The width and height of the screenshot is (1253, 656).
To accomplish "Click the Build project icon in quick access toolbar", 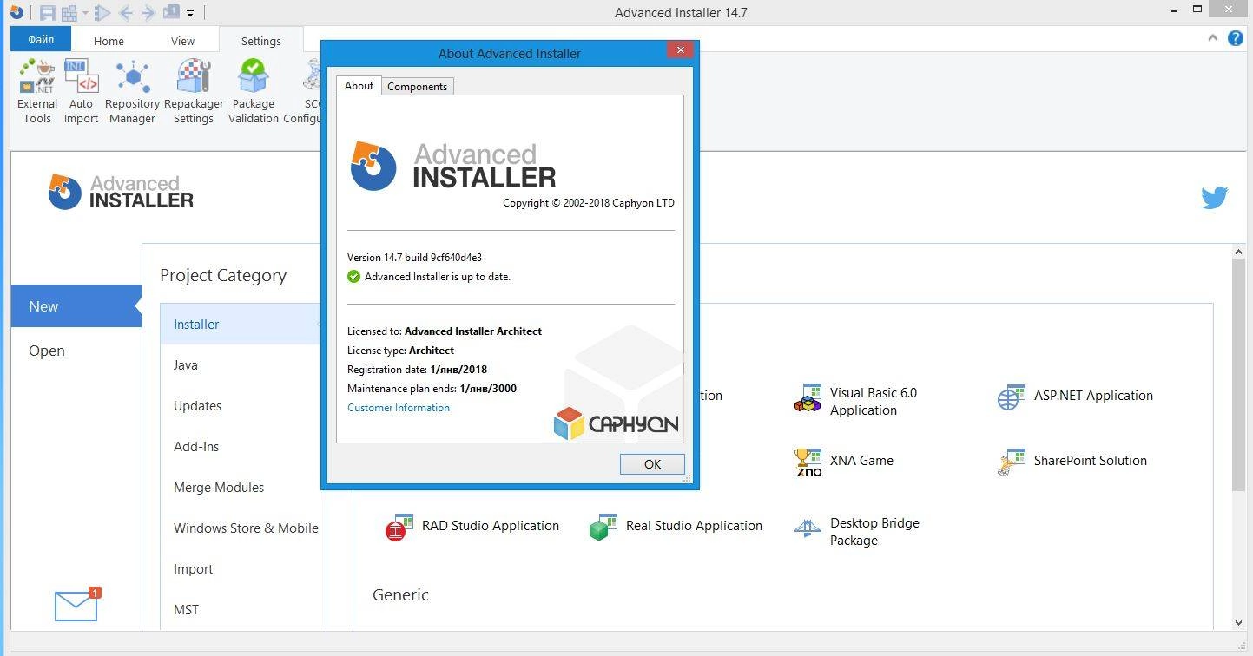I will tap(69, 13).
